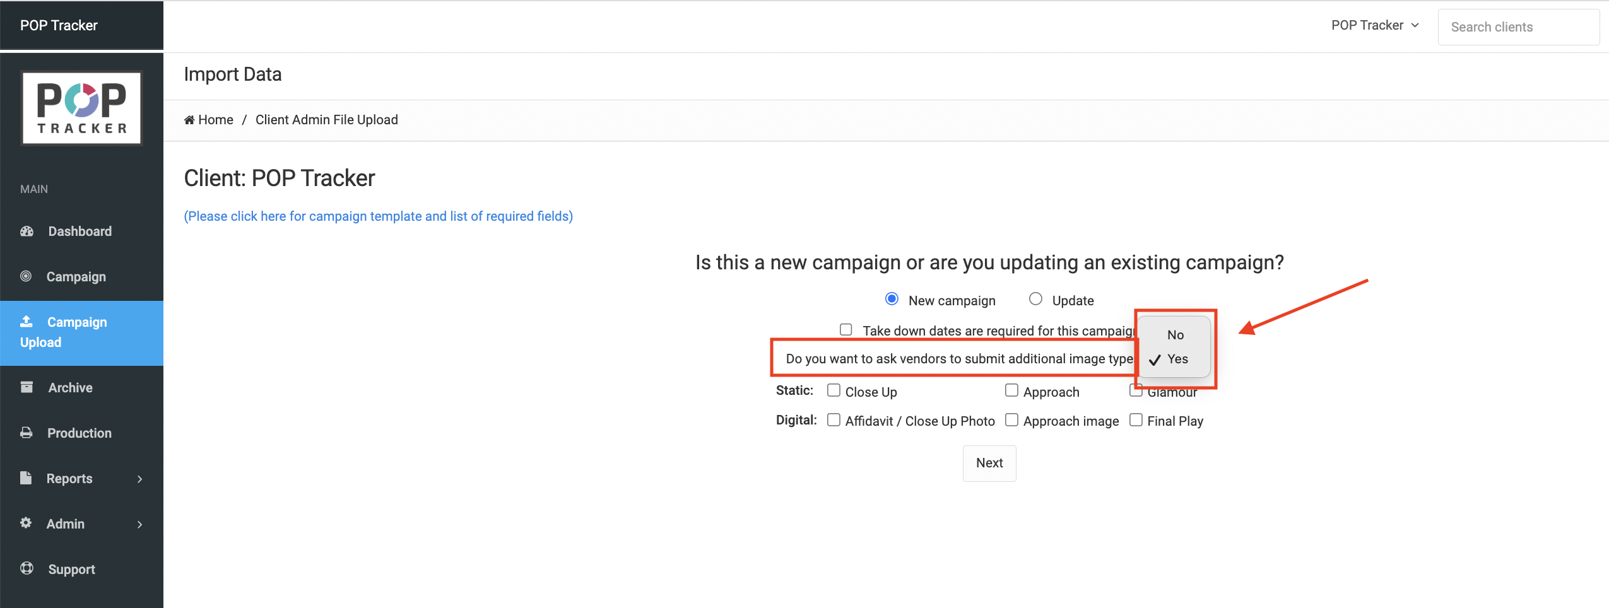This screenshot has width=1609, height=608.
Task: Select the New campaign radio button
Action: tap(892, 299)
